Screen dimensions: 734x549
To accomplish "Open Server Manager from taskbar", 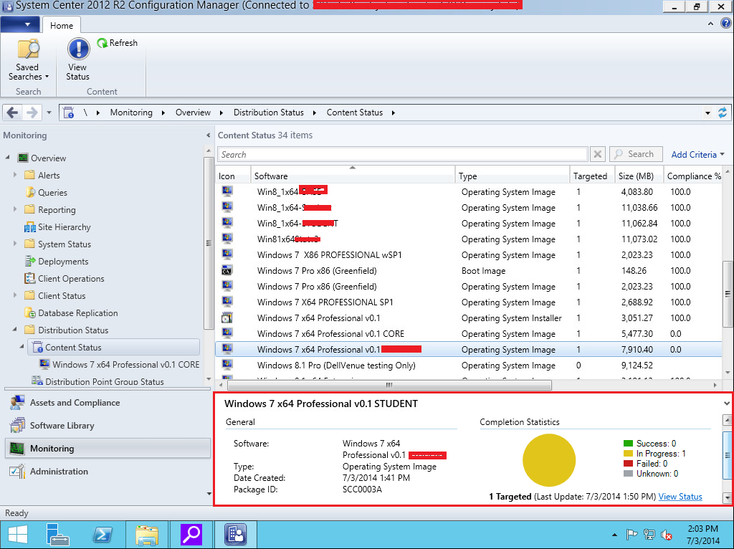I will coord(57,534).
